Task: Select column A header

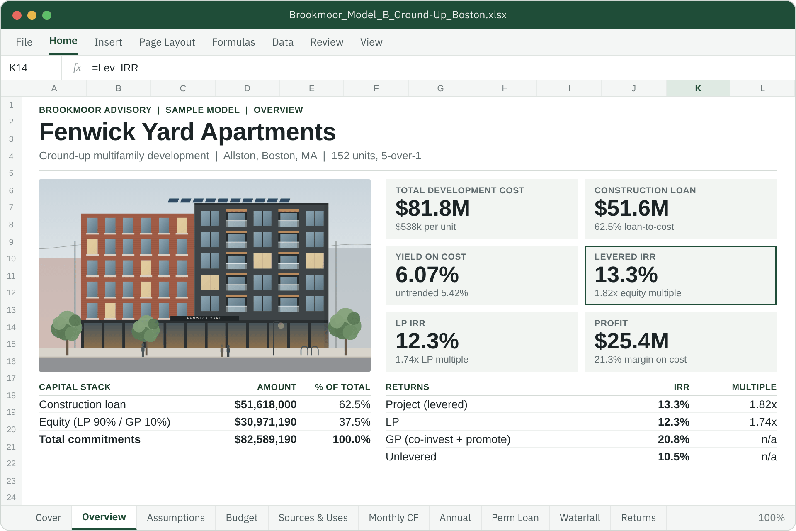Action: coord(54,88)
